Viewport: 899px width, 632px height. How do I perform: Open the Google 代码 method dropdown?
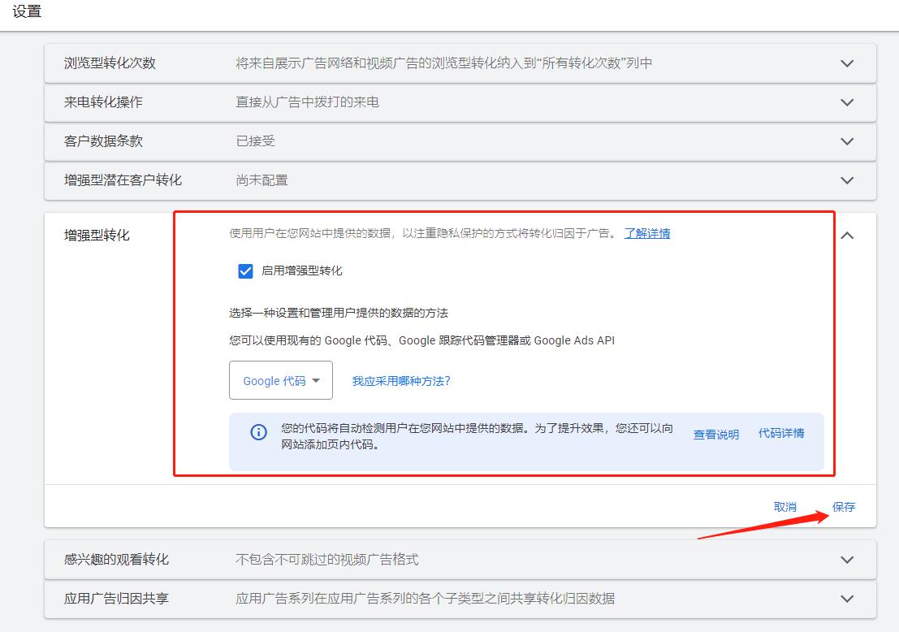click(x=280, y=379)
